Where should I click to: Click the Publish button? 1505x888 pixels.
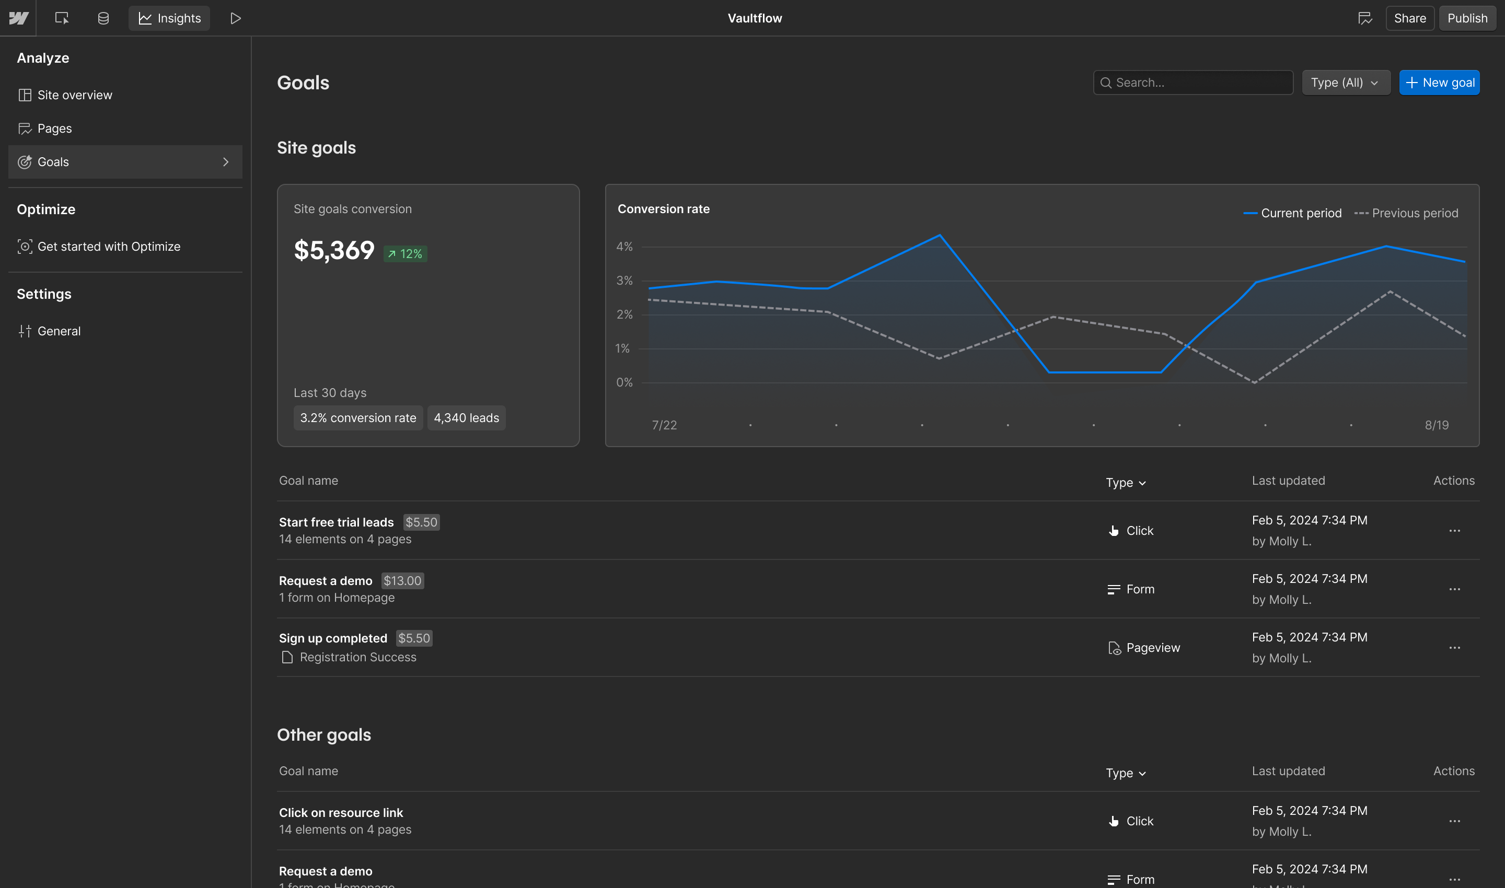coord(1467,18)
